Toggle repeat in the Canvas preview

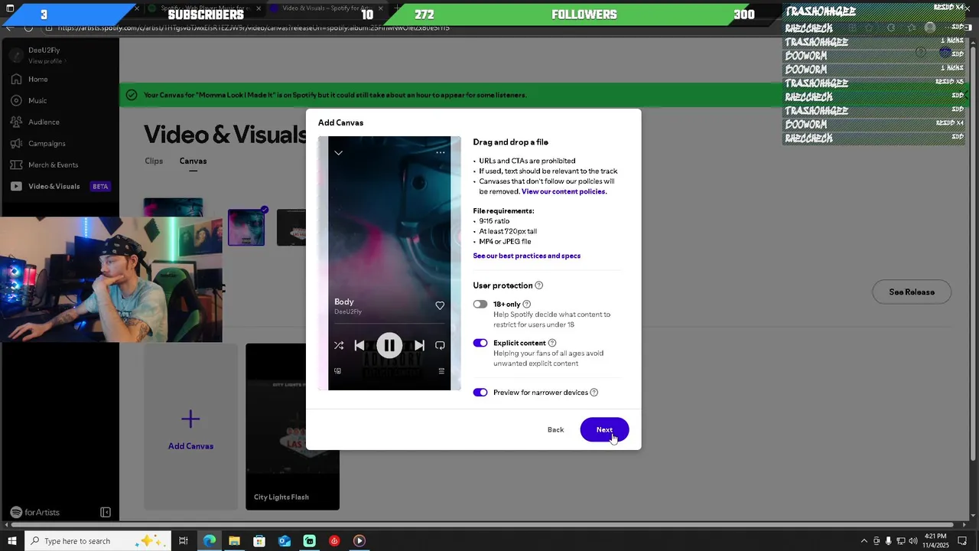pos(440,346)
